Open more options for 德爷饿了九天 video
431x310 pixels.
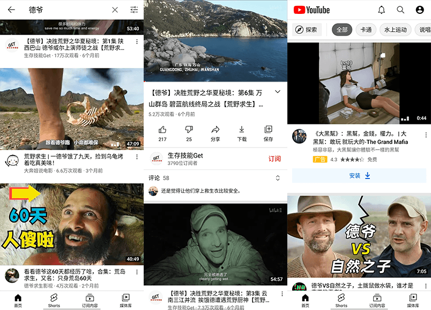point(137,157)
